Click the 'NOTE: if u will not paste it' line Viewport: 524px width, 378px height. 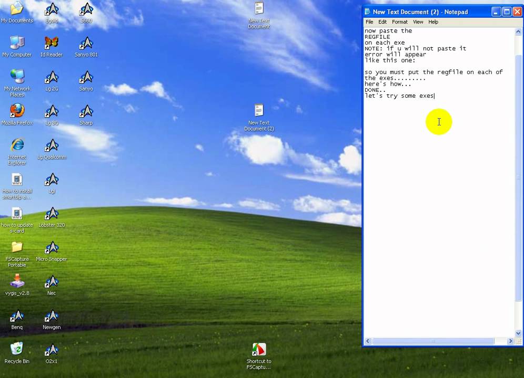(x=416, y=48)
